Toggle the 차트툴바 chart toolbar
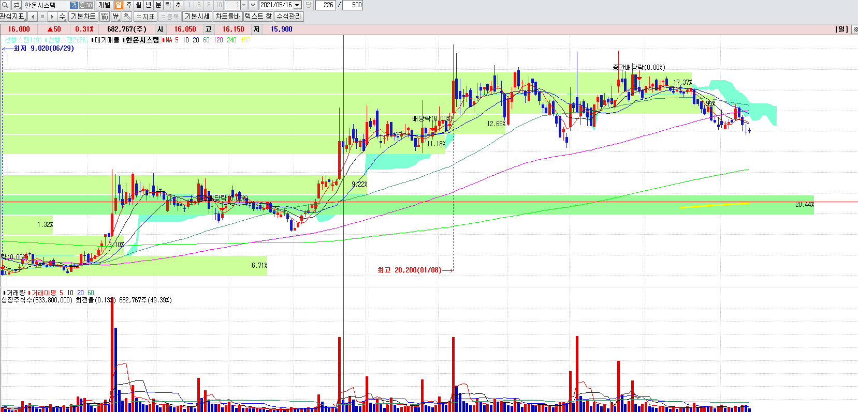Viewport: 858px width, 412px height. (x=228, y=17)
